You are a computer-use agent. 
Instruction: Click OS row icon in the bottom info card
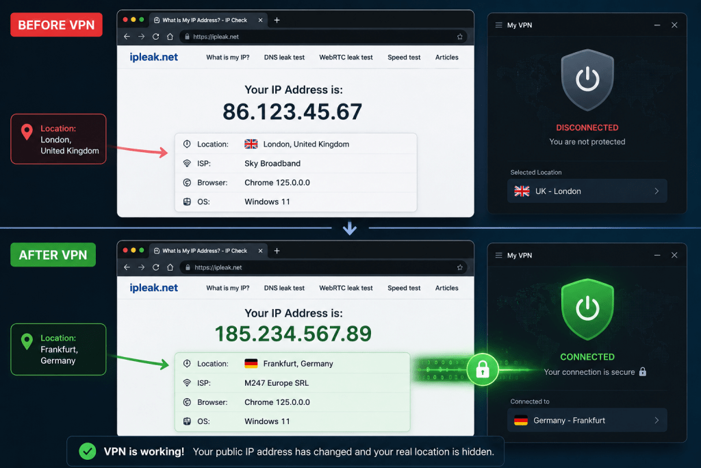pos(187,421)
